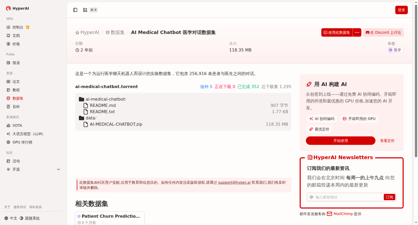Click the ai-medical-chatbot.torrent title

[x=107, y=87]
